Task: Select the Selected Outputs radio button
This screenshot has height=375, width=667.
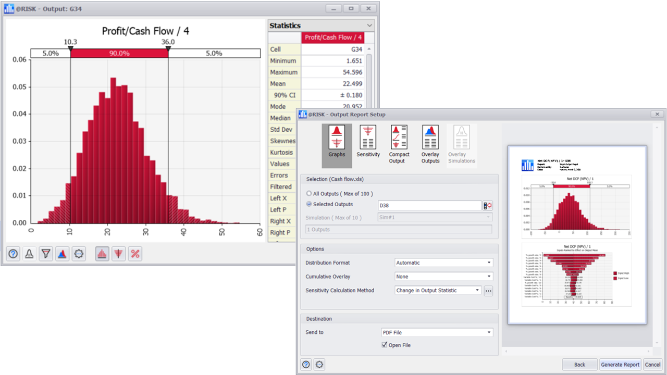Action: (x=309, y=204)
